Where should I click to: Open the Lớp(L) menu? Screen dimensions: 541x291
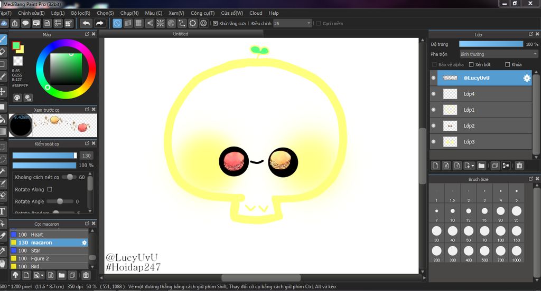58,13
